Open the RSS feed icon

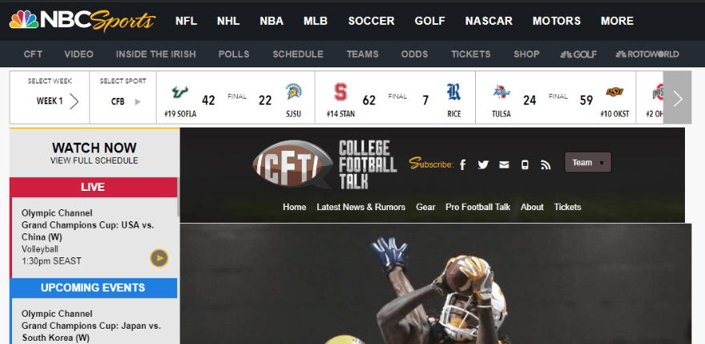546,165
